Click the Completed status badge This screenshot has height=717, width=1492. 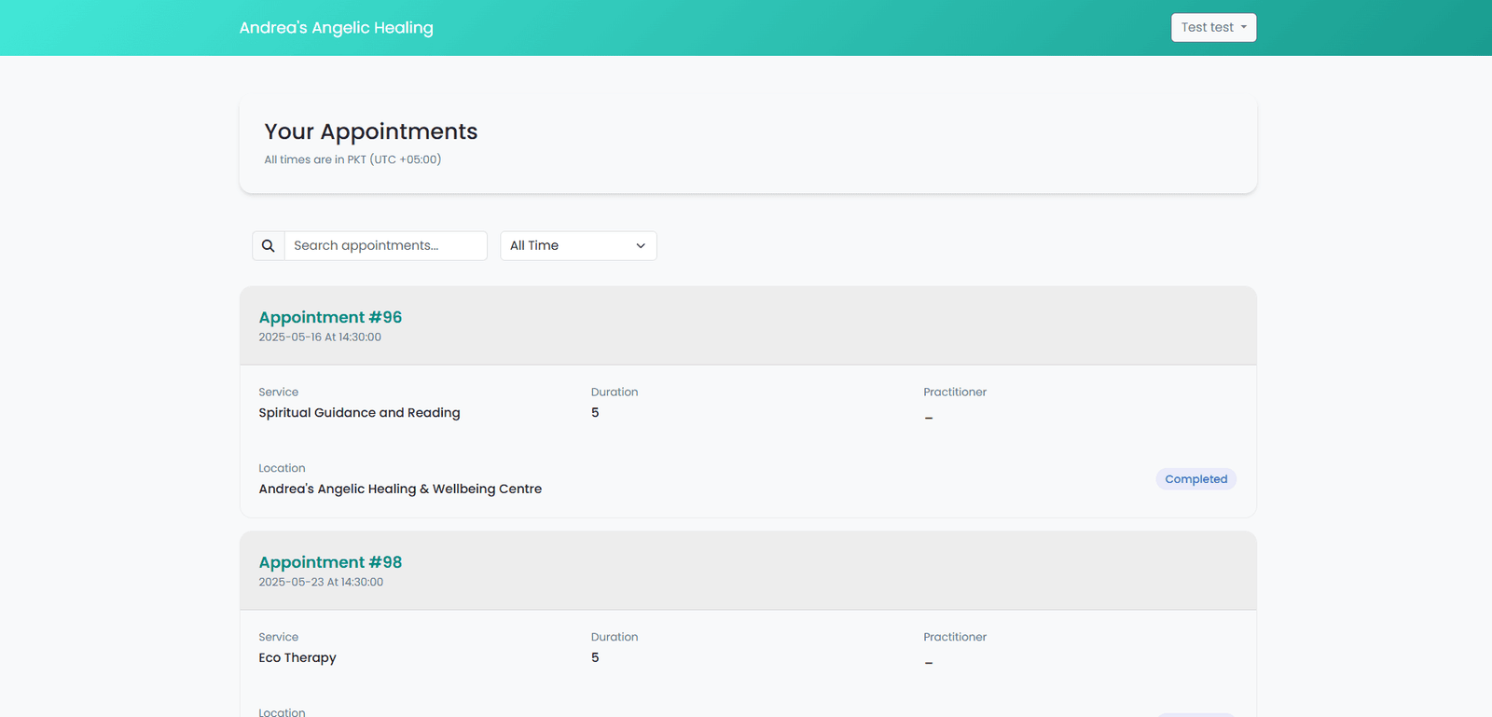coord(1196,479)
